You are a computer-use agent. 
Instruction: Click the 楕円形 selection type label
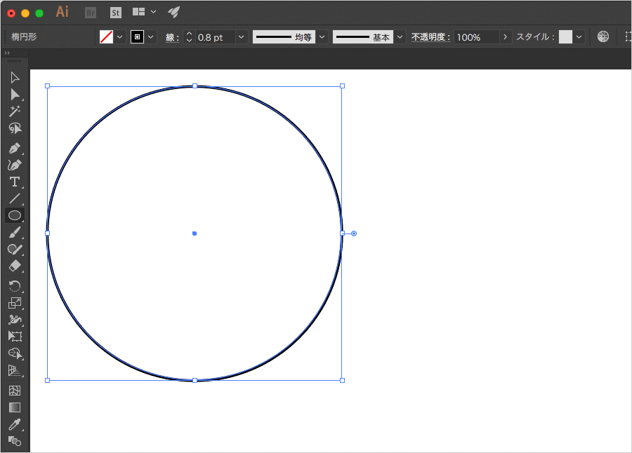[24, 37]
